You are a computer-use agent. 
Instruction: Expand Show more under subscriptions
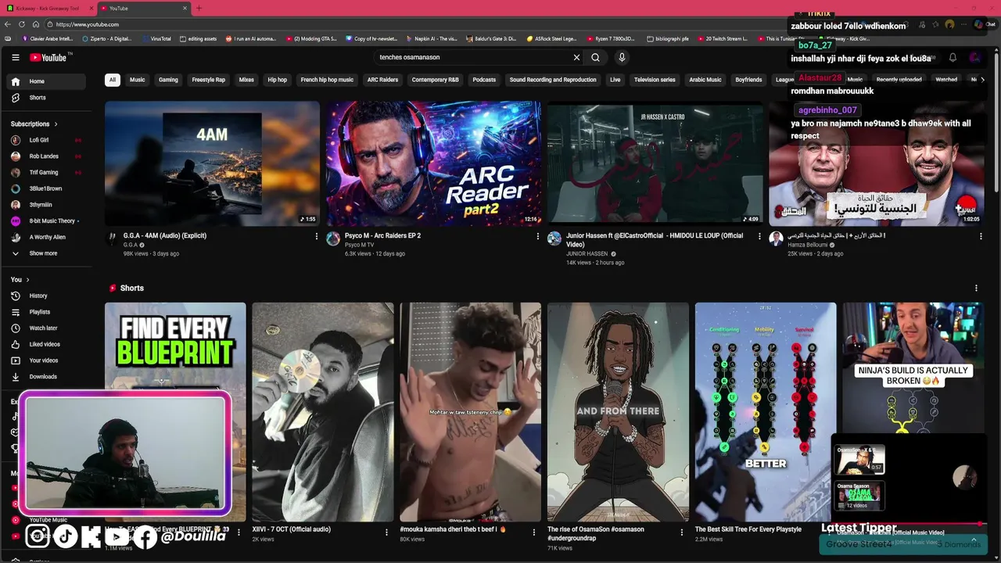click(46, 253)
